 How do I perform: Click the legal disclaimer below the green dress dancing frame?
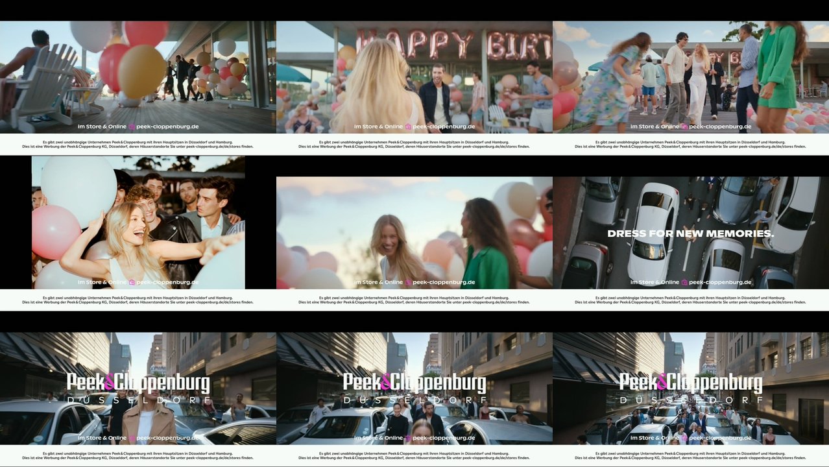691,144
